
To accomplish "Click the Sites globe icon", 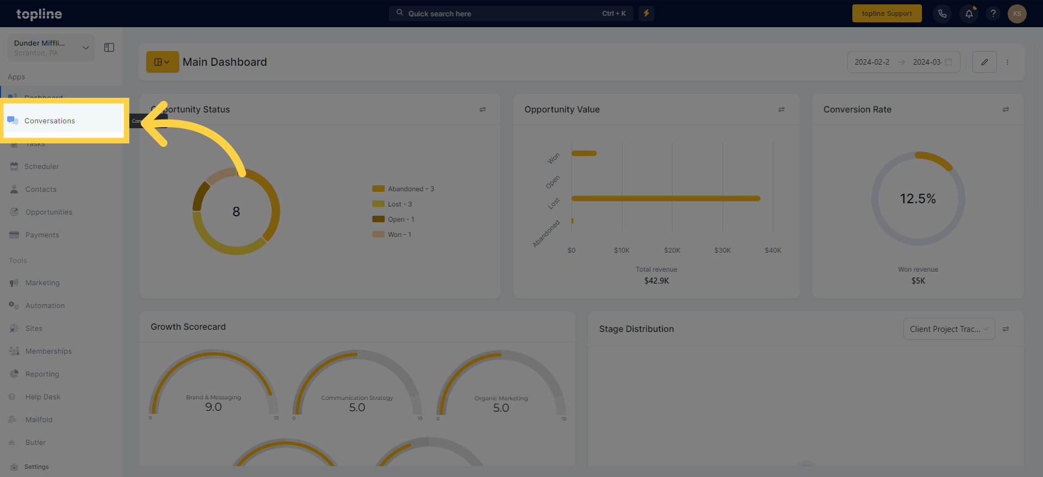I will click(x=14, y=328).
